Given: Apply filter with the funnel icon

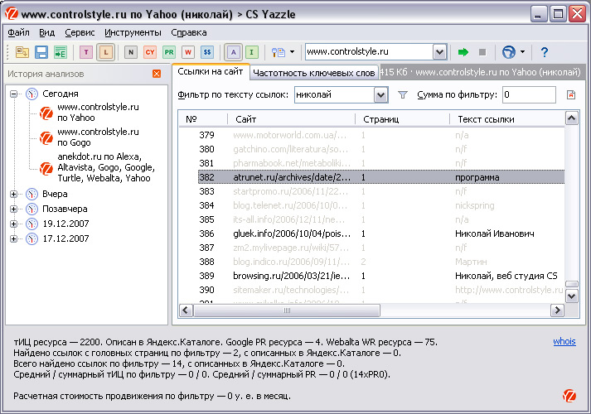Looking at the screenshot, I should [403, 95].
